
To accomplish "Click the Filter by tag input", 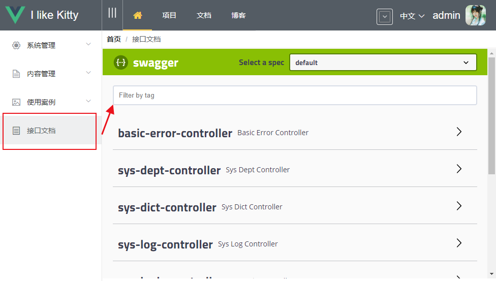I will pos(295,95).
